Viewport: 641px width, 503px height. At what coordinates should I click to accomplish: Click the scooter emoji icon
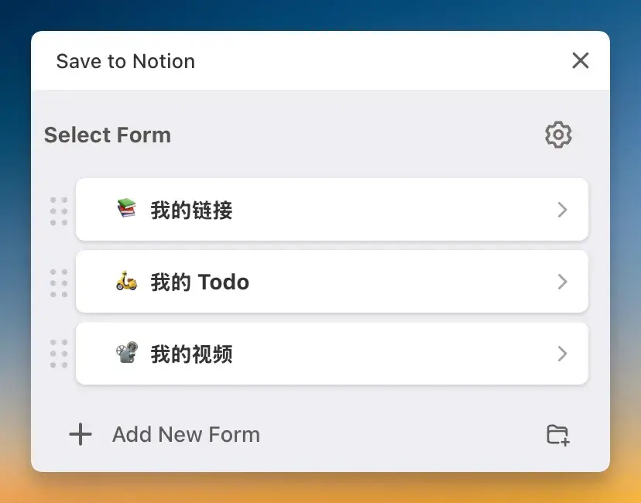click(126, 282)
